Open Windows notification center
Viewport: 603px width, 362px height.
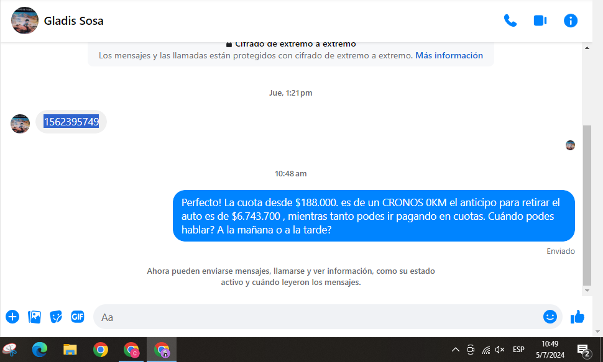(x=583, y=350)
